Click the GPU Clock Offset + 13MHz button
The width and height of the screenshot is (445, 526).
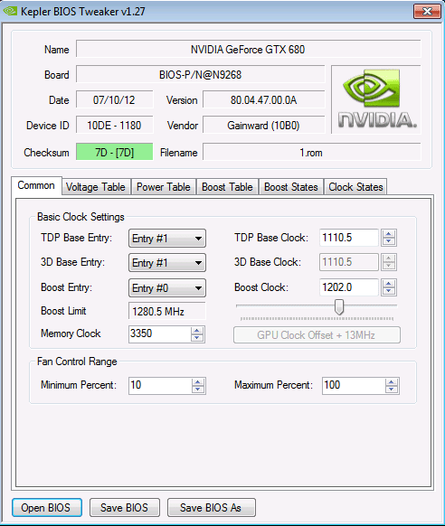pyautogui.click(x=317, y=335)
